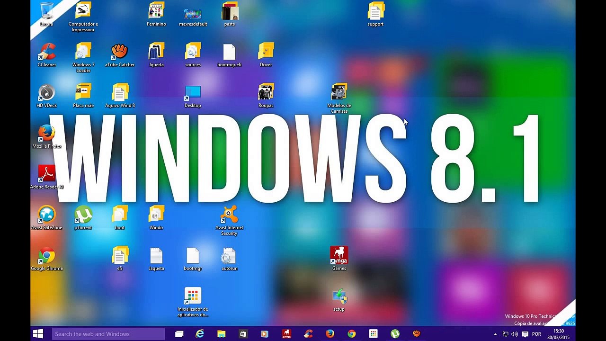Show hidden system tray icons
Screen dimensions: 606x341
(x=496, y=334)
